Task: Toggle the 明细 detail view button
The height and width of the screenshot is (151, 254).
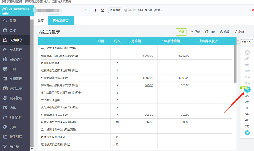Action: 181,32
